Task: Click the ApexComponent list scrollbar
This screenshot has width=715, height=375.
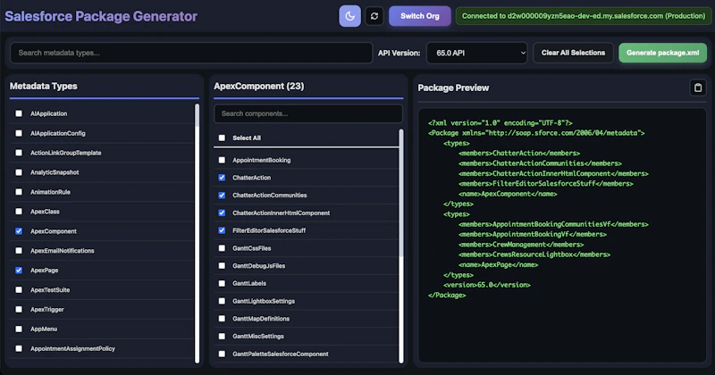Action: coord(401,246)
